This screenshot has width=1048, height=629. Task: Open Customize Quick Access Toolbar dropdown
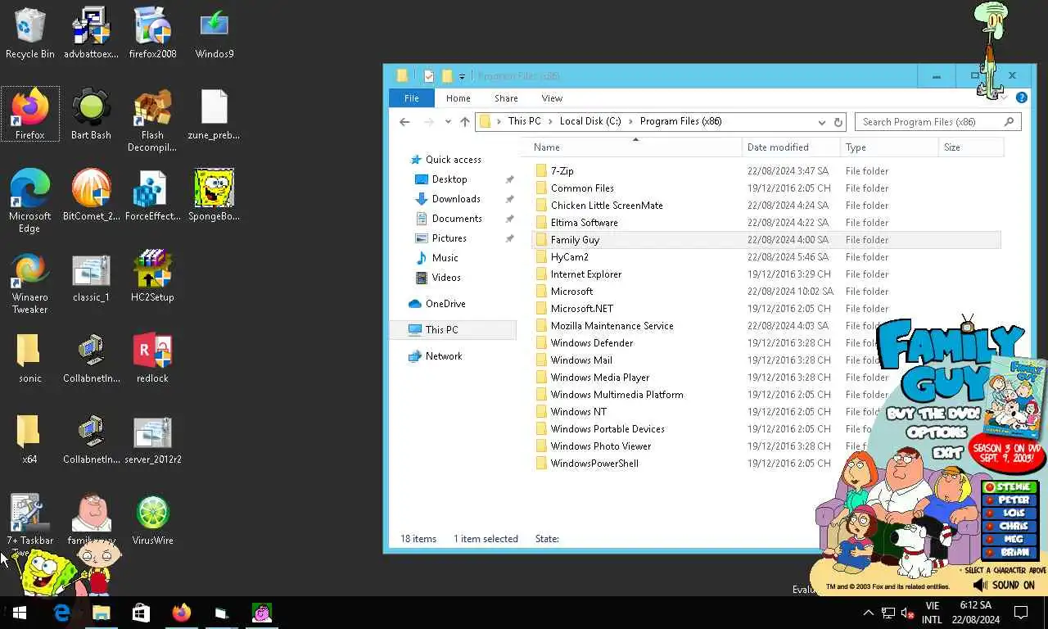coord(462,76)
